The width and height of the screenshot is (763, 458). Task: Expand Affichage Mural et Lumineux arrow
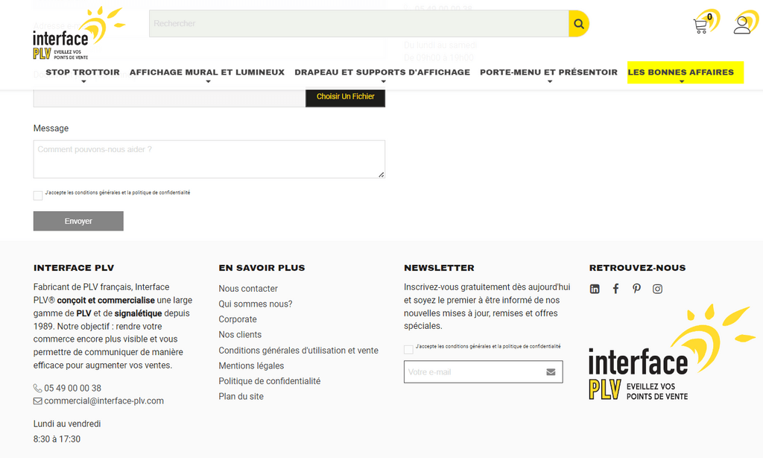point(209,82)
